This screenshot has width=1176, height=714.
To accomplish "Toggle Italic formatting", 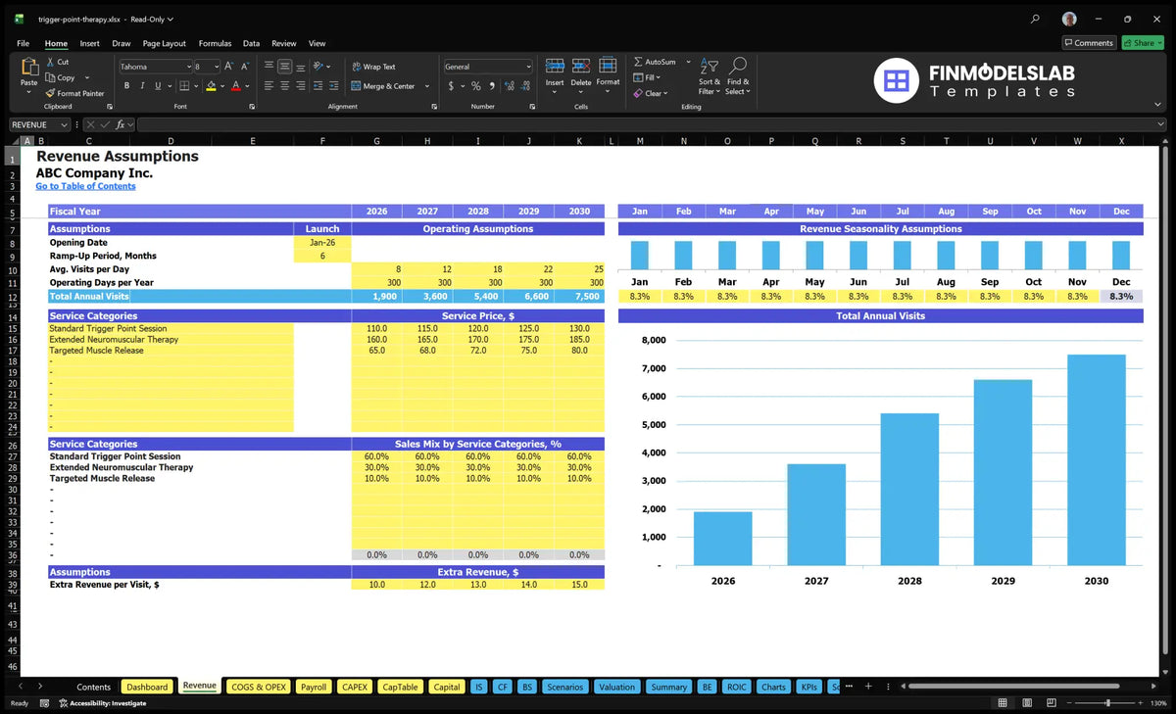I will tap(143, 86).
